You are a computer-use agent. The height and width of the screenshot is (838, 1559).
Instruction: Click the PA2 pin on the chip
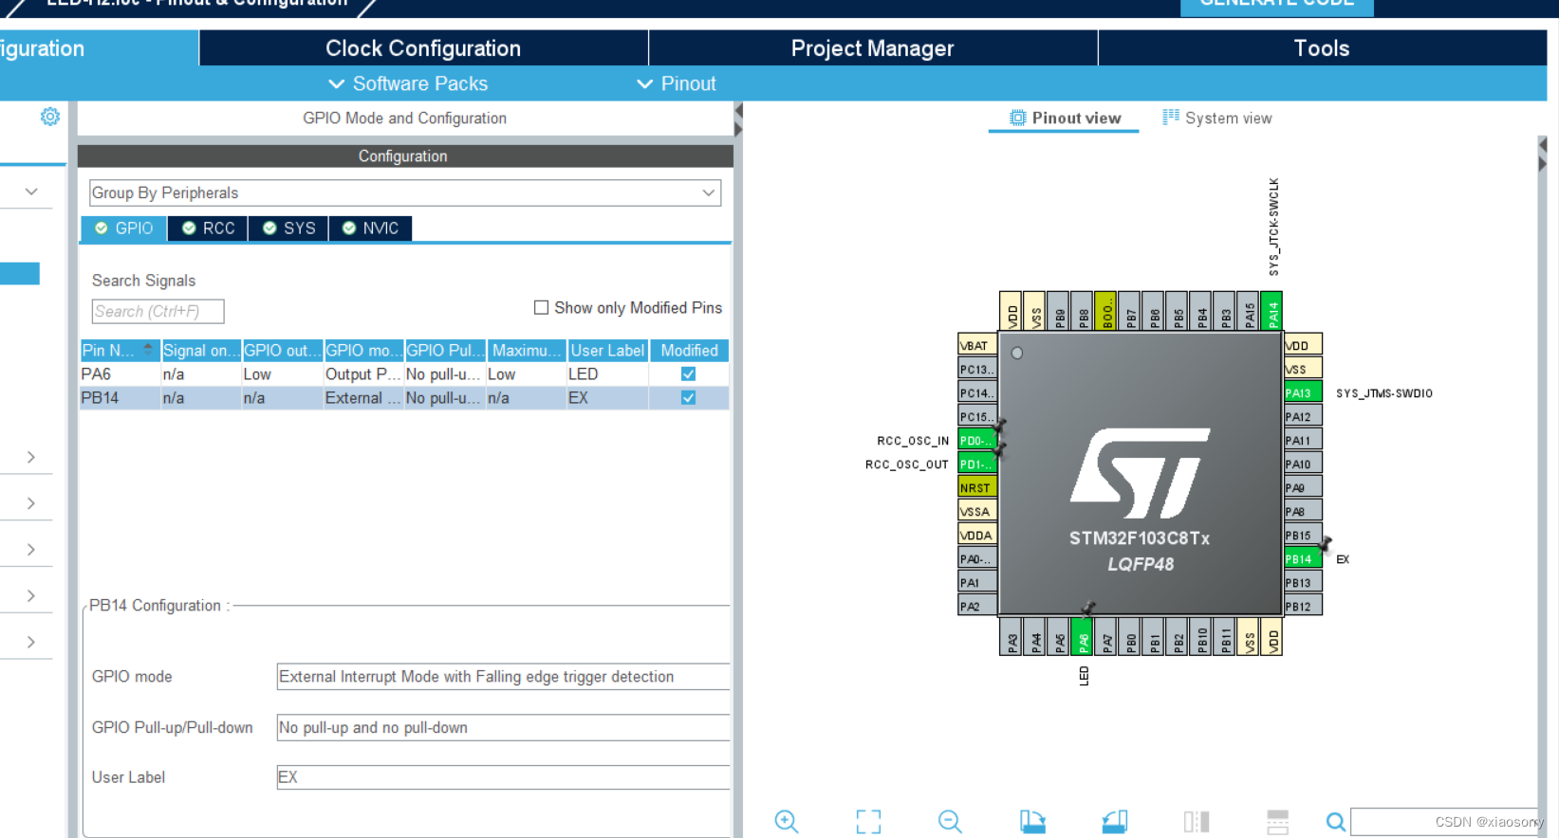coord(977,607)
